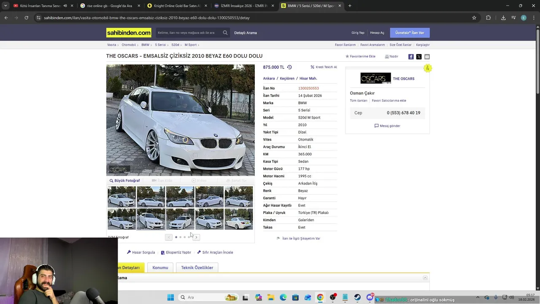Click Karşılaştır link
The height and width of the screenshot is (304, 540).
(423, 45)
